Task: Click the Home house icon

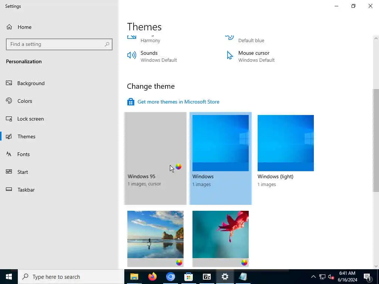Action: [x=9, y=27]
